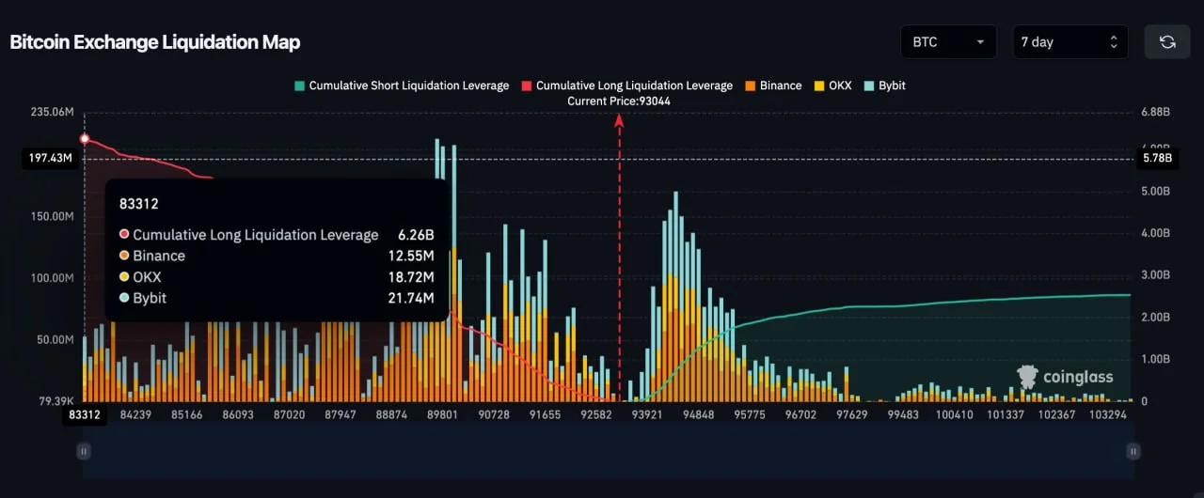Screen dimensions: 1204x498
Task: Click the Coinglass watermark logo
Action: click(1066, 377)
